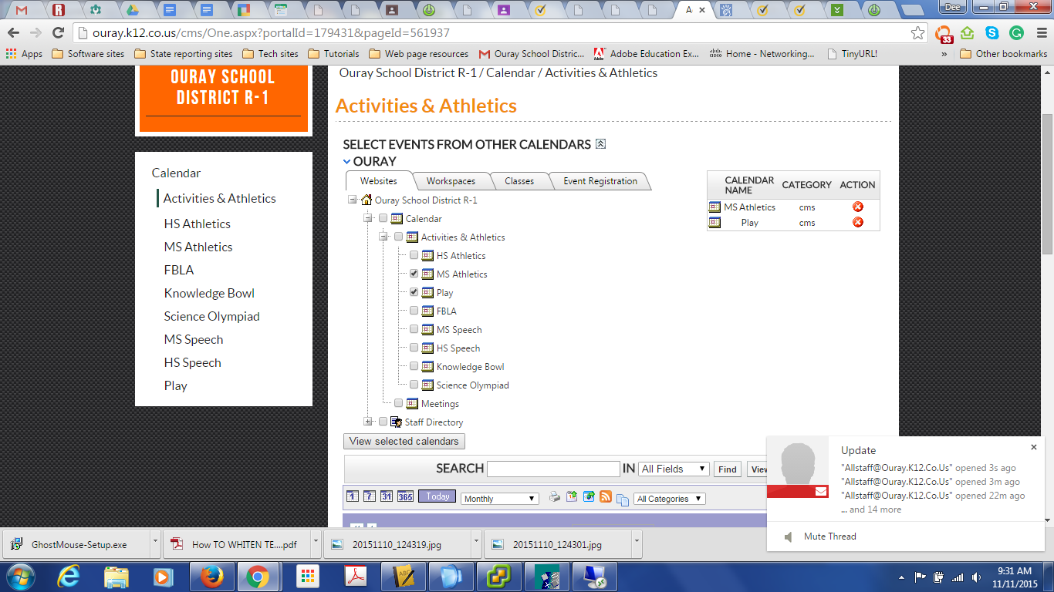Click the orange RSS feed icon
The image size is (1054, 592).
pos(606,497)
